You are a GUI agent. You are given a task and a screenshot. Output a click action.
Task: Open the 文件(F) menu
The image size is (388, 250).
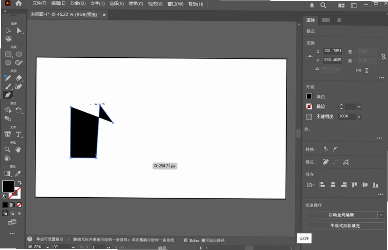tap(39, 3)
